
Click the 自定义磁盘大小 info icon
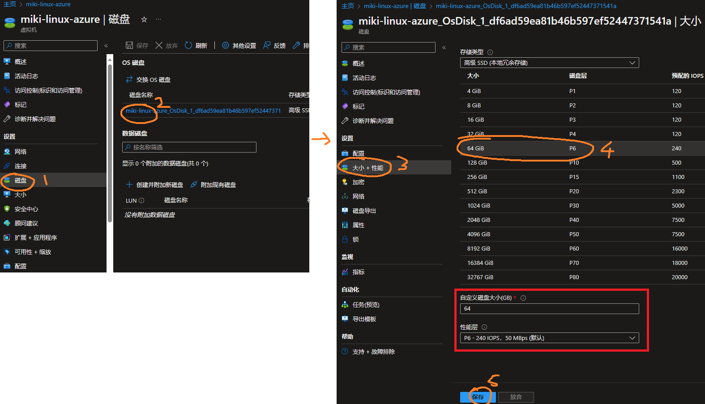[x=523, y=298]
